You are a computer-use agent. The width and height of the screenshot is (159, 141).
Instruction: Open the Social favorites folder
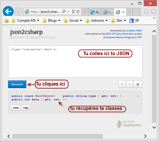point(73,21)
